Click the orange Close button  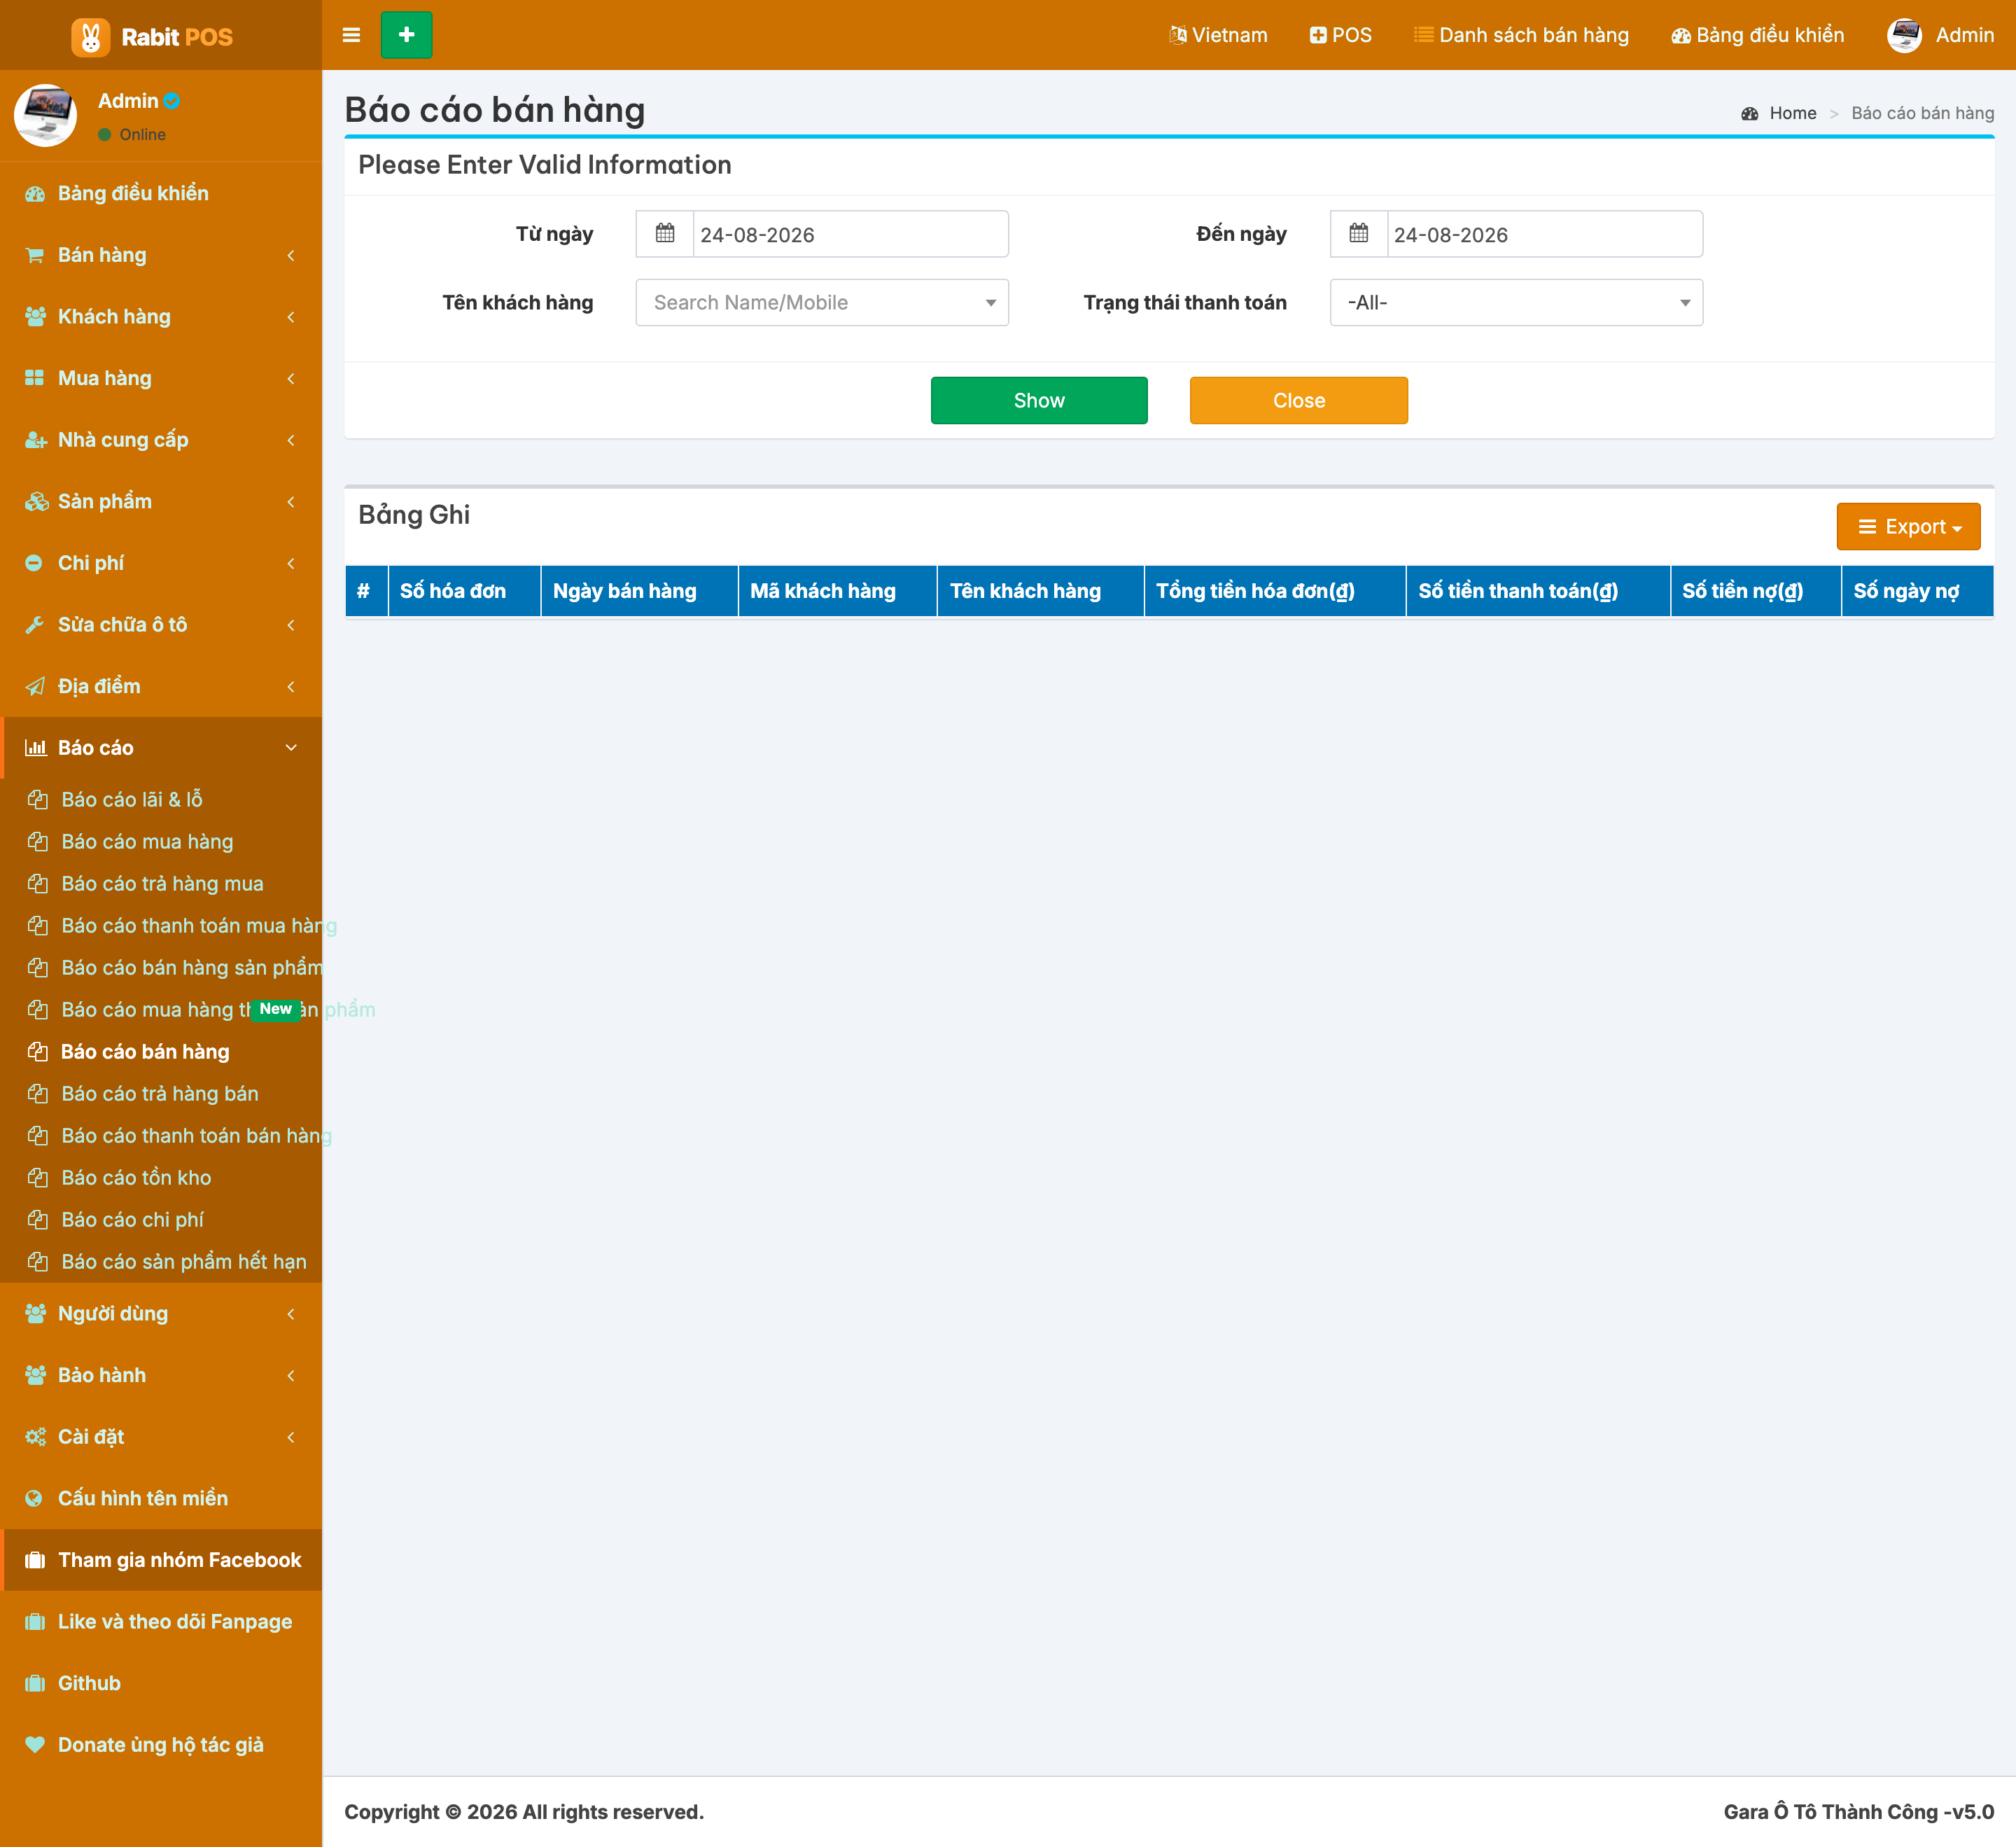(x=1298, y=401)
